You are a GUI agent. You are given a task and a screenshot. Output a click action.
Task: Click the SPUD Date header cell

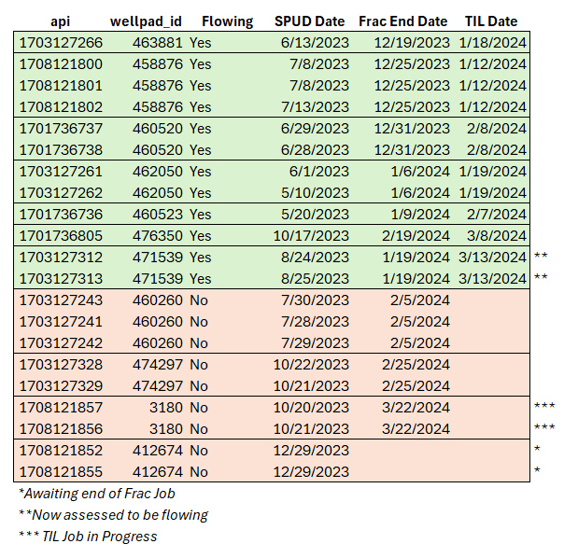coord(310,21)
